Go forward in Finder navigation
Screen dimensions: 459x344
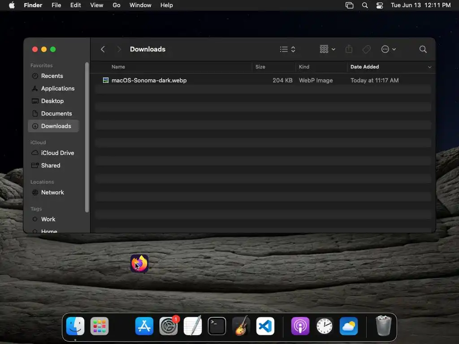[x=119, y=49]
